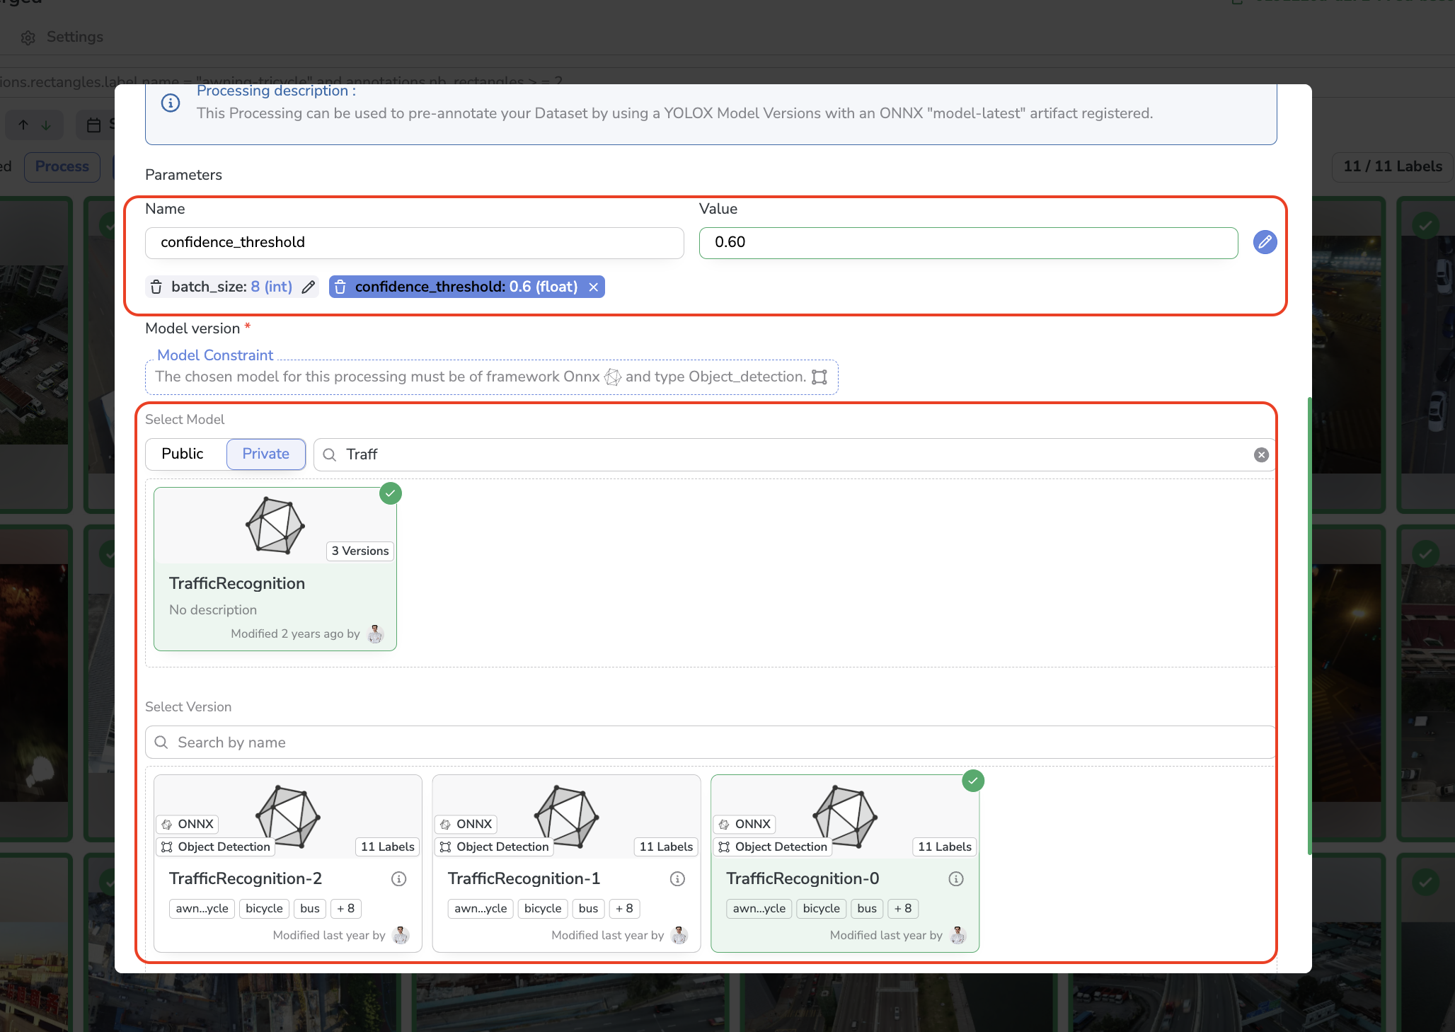Click the processing description info icon
Viewport: 1455px width, 1032px height.
coord(171,103)
